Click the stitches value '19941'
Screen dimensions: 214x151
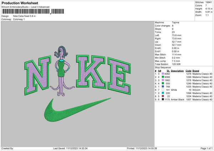coord(209,2)
